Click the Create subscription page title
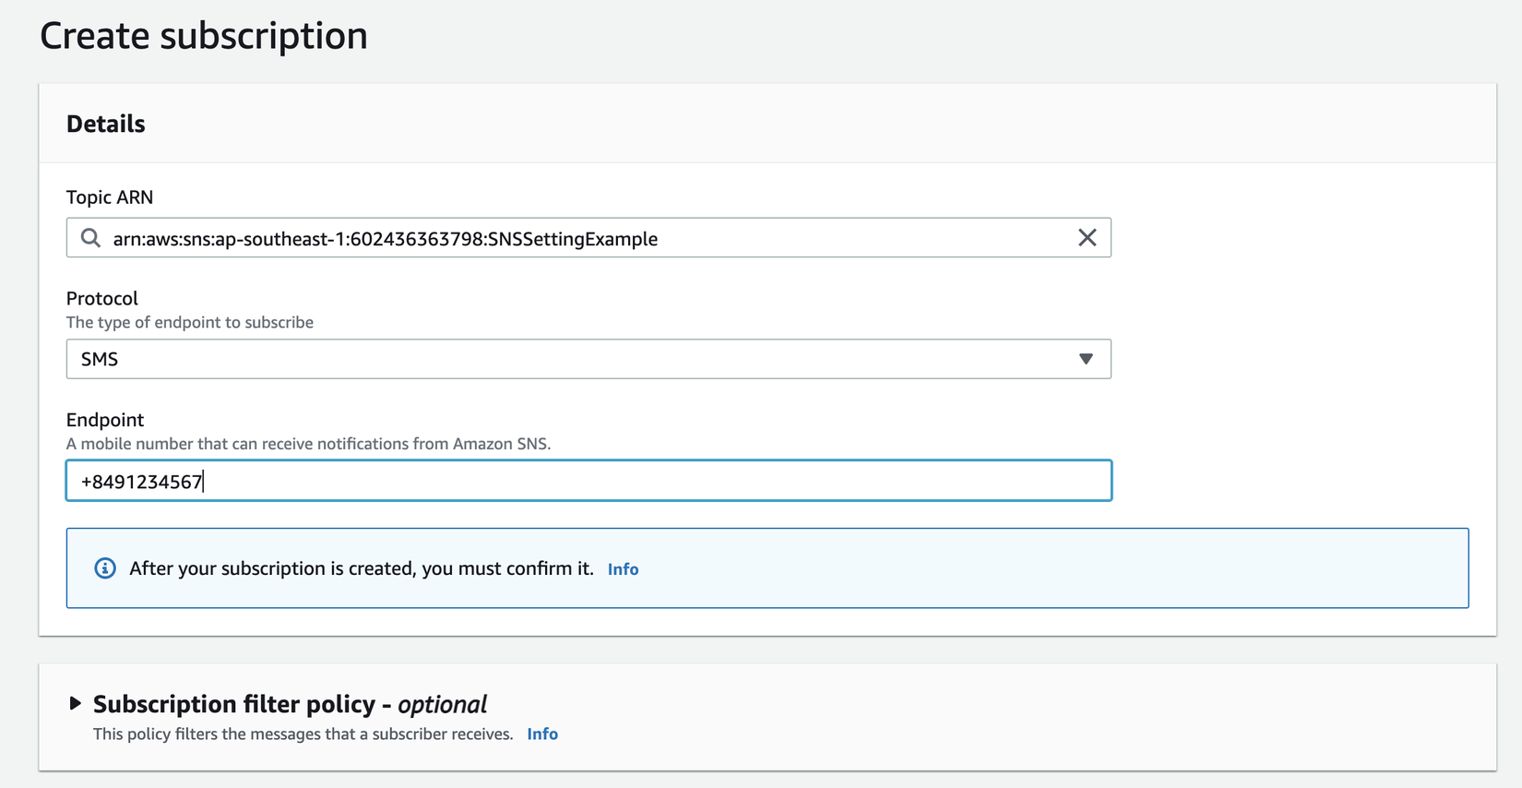The width and height of the screenshot is (1522, 788). (x=204, y=36)
